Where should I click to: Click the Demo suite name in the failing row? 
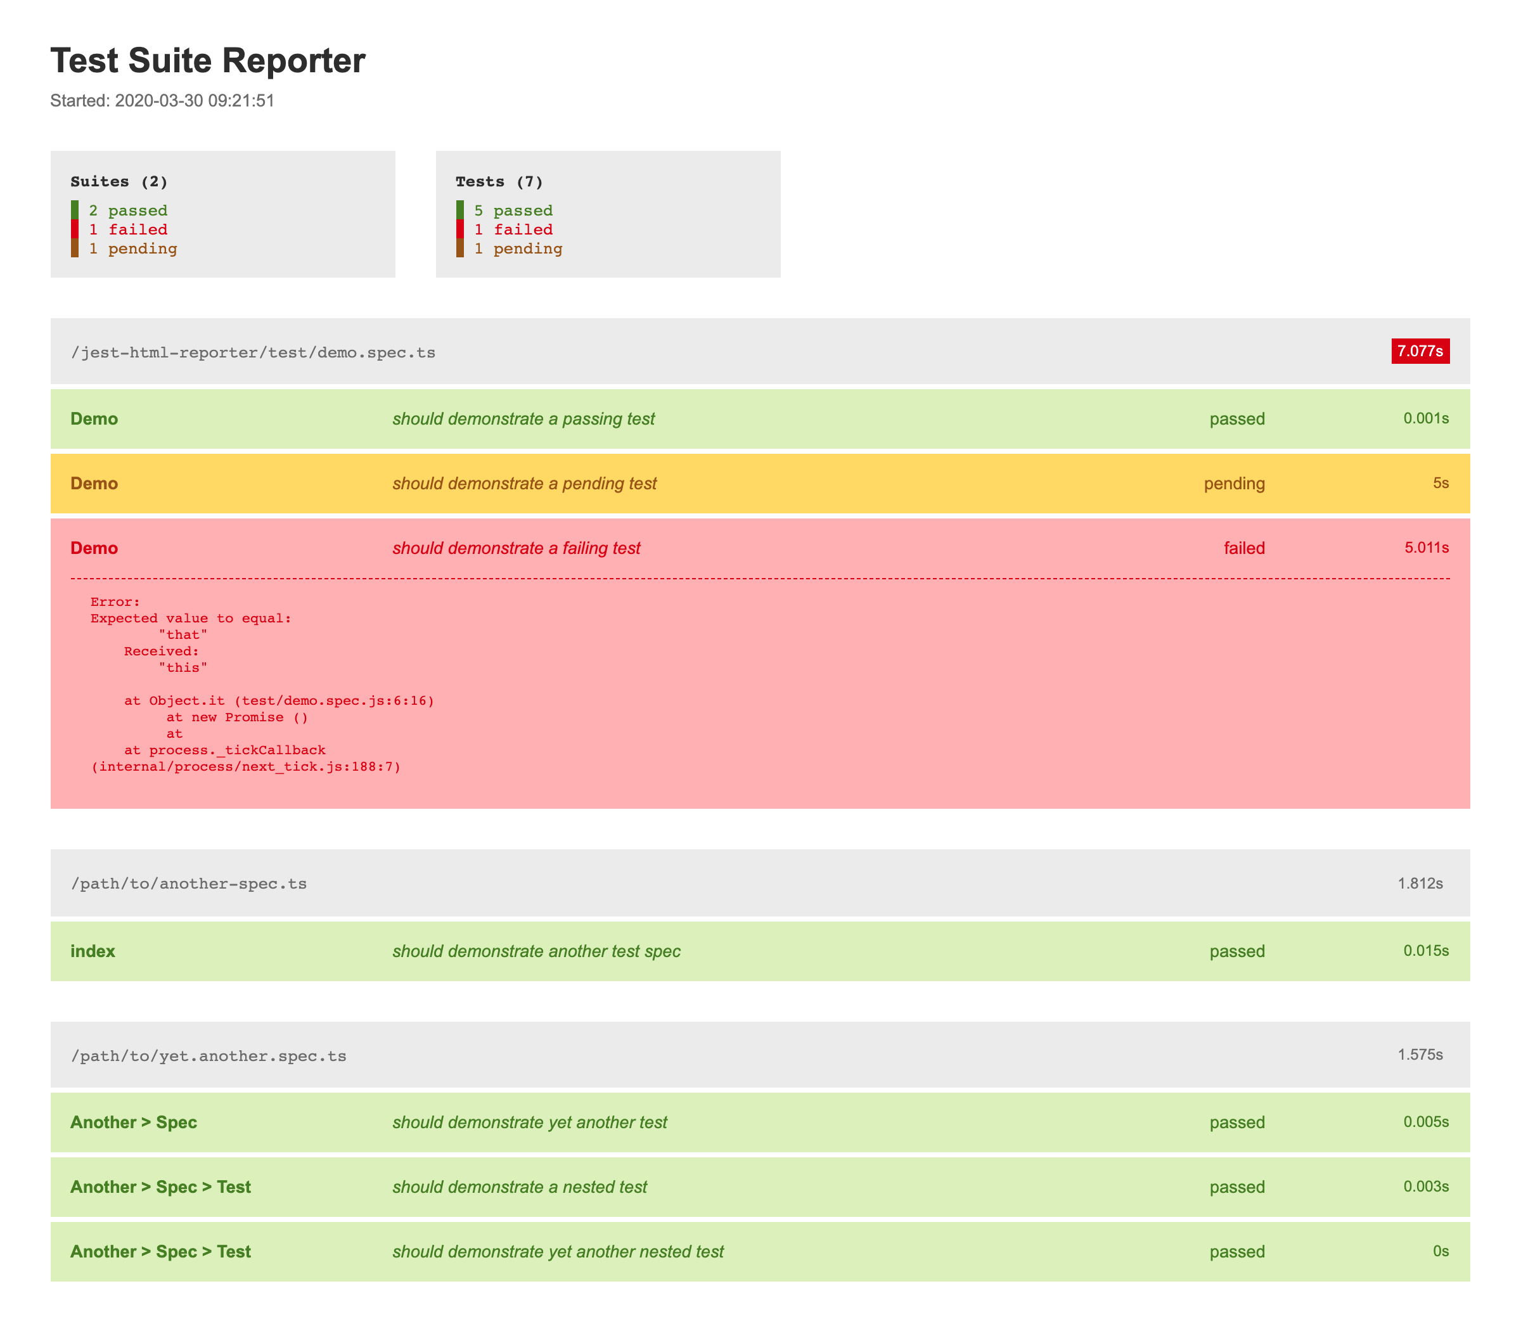(94, 548)
